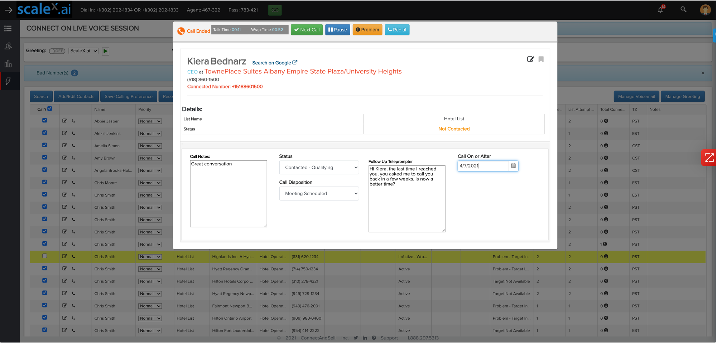The image size is (717, 343).
Task: Click the Manage Voicemail button
Action: 636,96
